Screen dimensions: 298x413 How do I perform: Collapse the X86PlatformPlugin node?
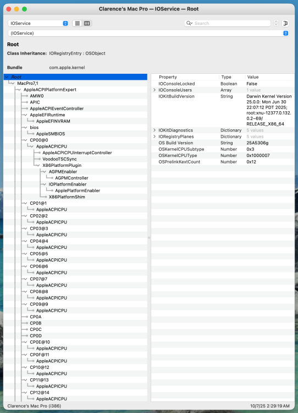[x=38, y=165]
